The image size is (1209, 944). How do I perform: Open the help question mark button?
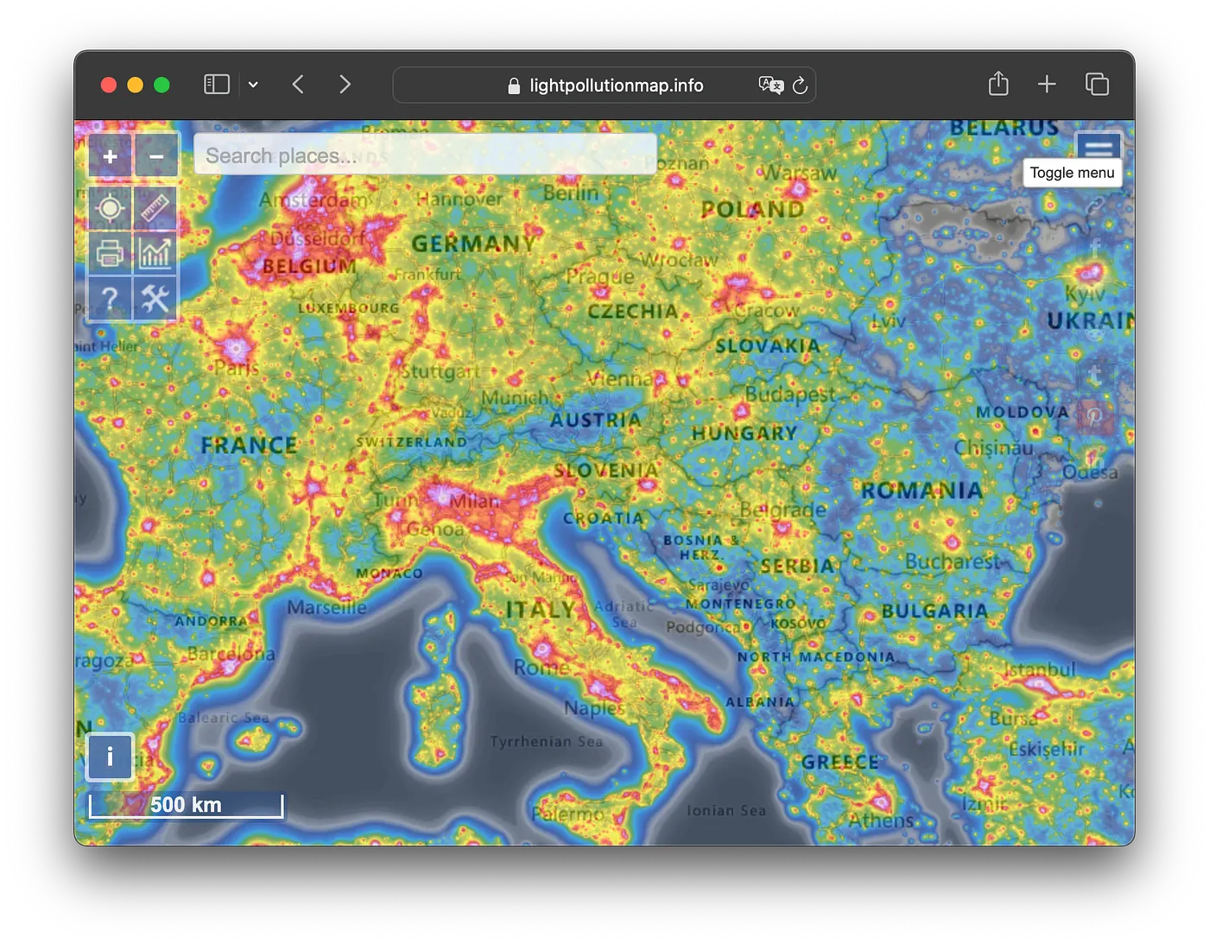(x=111, y=299)
